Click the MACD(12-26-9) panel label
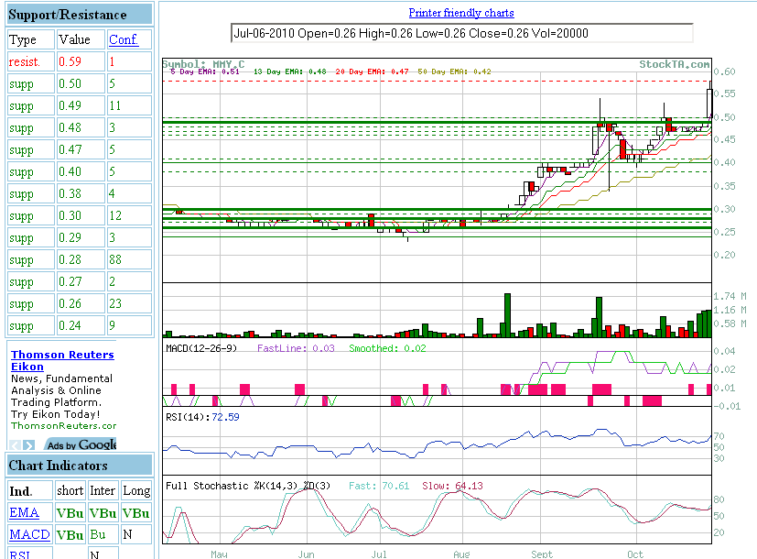This screenshot has width=757, height=559. 201,348
